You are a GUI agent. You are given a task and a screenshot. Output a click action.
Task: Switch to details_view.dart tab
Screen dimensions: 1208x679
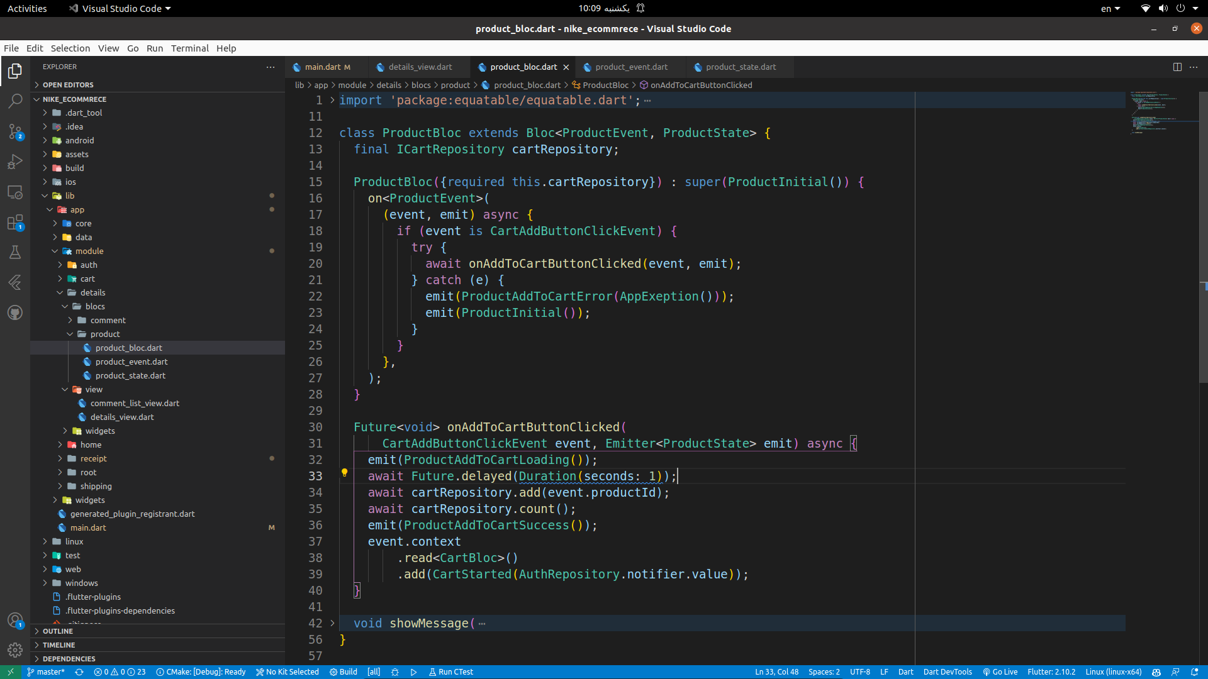click(x=420, y=67)
